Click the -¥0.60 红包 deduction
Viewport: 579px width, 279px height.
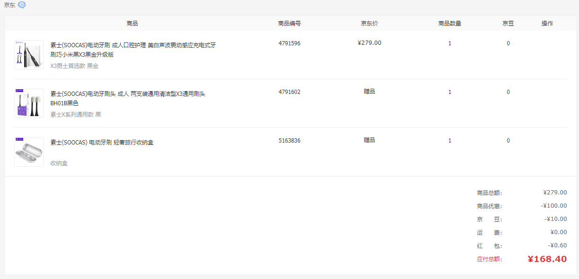click(557, 245)
